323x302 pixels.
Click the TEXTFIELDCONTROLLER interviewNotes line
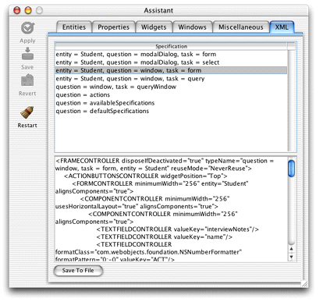click(x=178, y=229)
